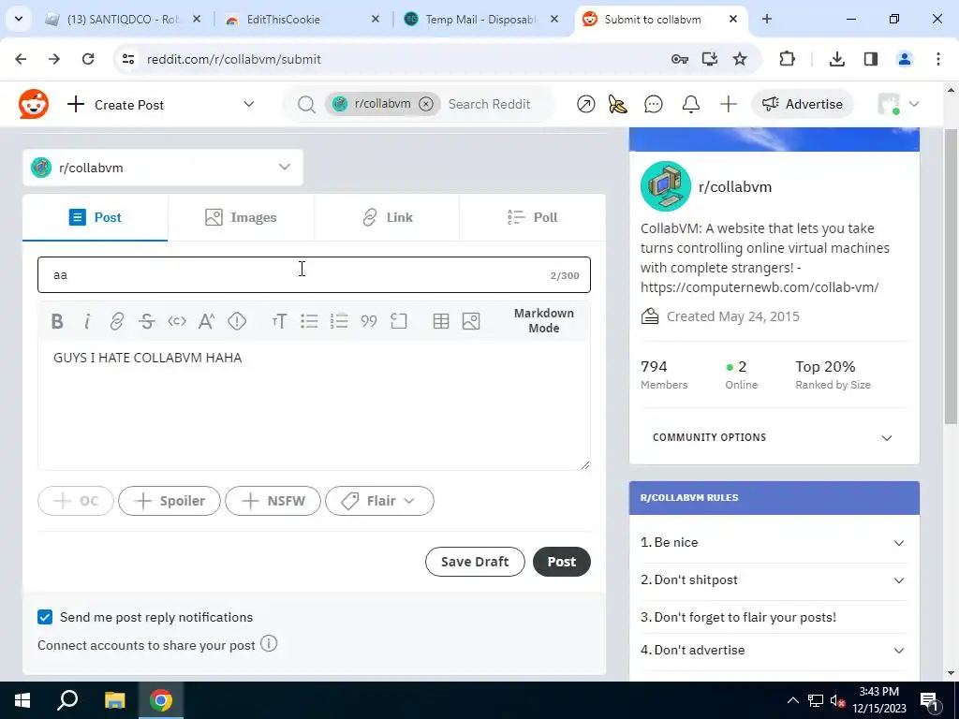The image size is (959, 719).
Task: Click the post title input field
Action: [x=314, y=275]
